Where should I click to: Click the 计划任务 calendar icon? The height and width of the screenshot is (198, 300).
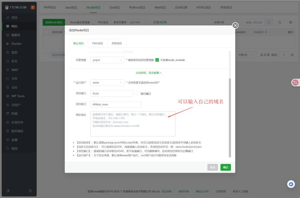click(x=8, y=122)
